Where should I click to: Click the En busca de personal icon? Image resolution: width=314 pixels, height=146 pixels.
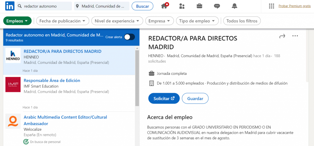(x=26, y=142)
